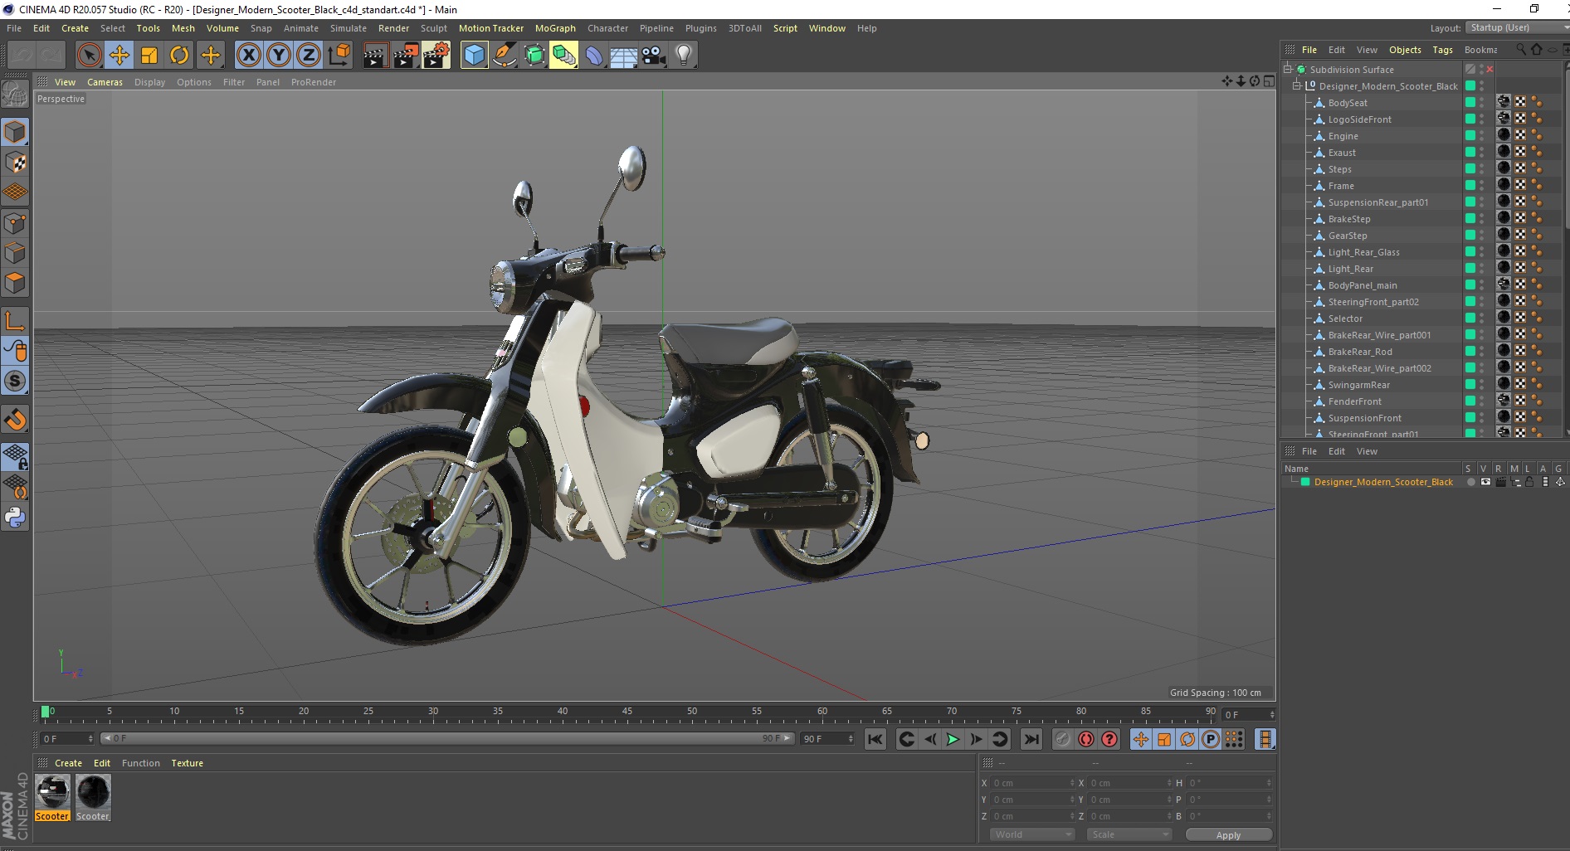
Task: Play the animation forwards
Action: 953,739
